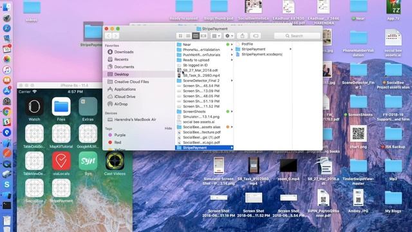
Task: Click the Finder share button
Action: 242,36
